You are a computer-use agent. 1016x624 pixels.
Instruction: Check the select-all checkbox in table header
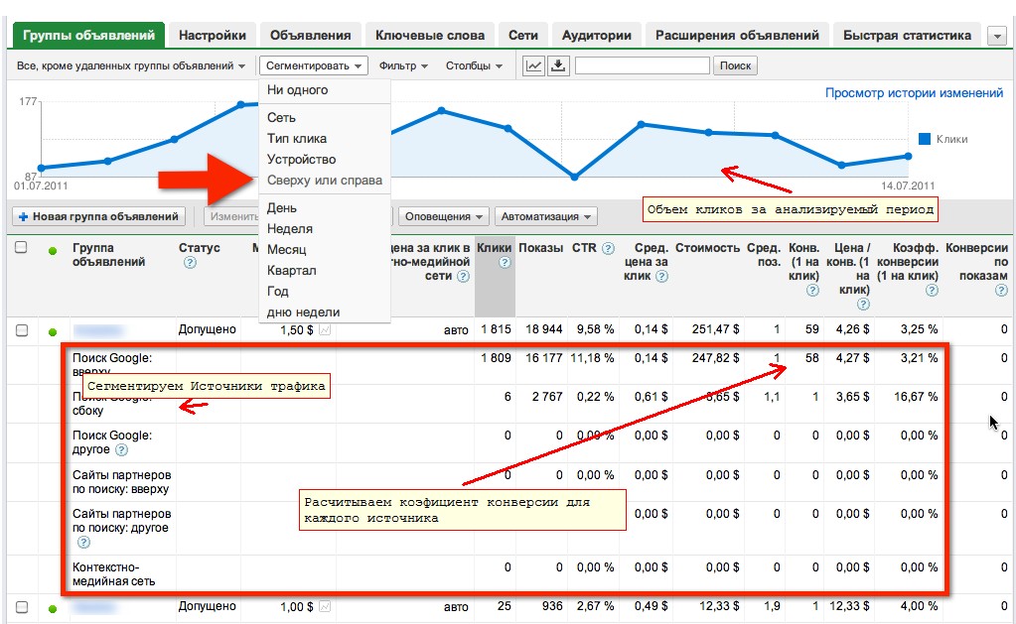pyautogui.click(x=22, y=247)
